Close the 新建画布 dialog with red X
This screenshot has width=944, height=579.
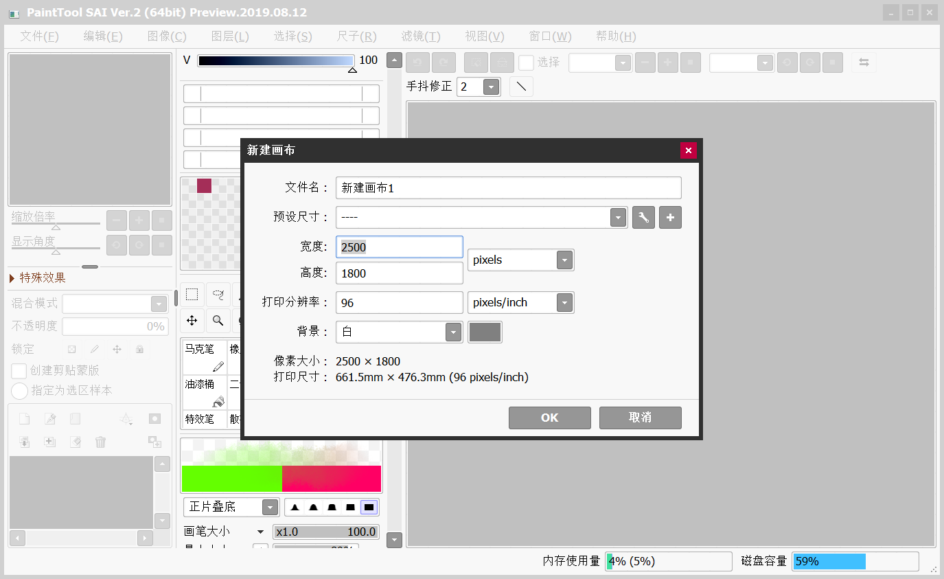tap(689, 150)
